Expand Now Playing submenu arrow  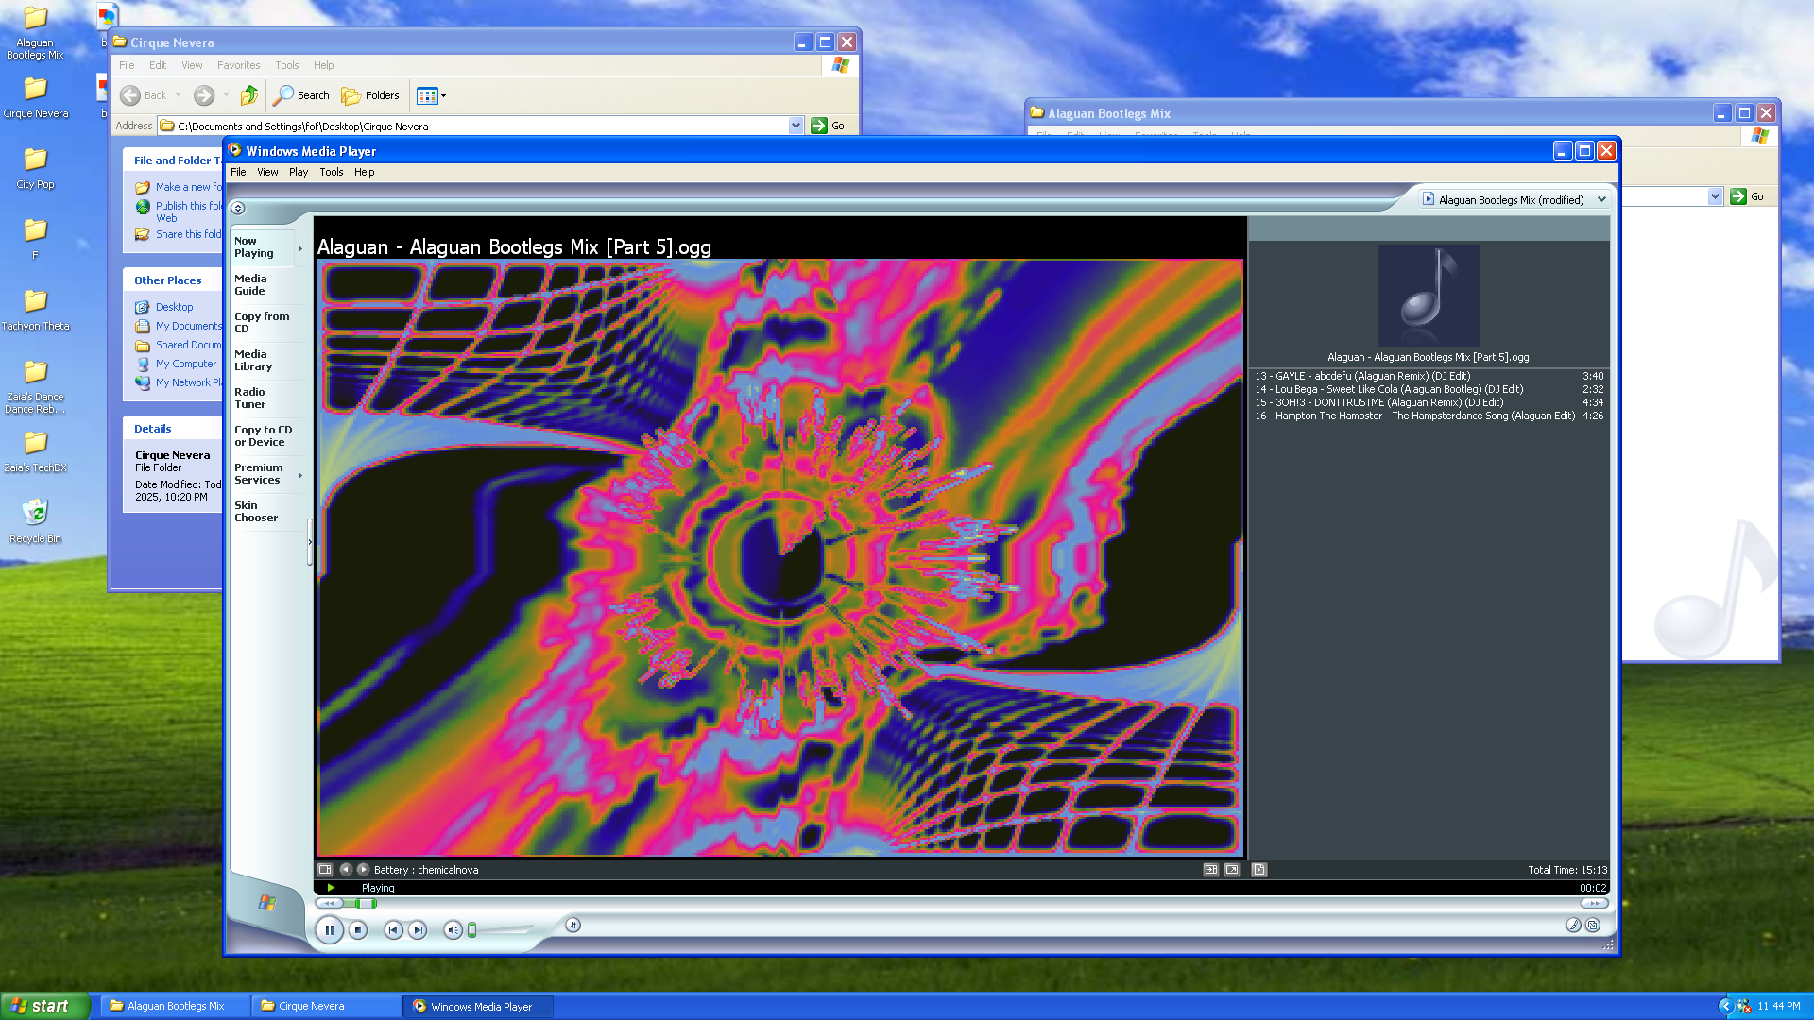pyautogui.click(x=300, y=249)
